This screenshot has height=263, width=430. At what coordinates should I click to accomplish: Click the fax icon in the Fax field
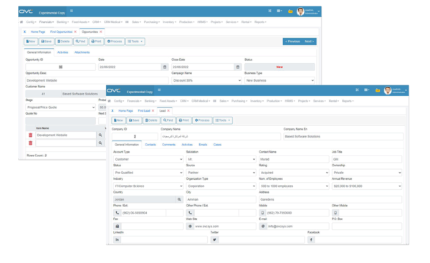(117, 226)
